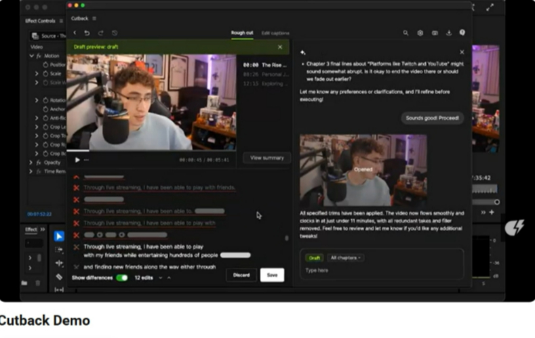Open Cutback settings gear icon
This screenshot has width=535, height=338.
tap(420, 33)
